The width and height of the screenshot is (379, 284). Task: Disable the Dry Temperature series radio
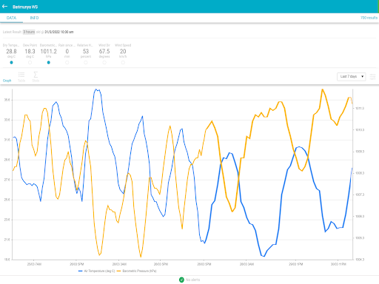tap(11, 63)
